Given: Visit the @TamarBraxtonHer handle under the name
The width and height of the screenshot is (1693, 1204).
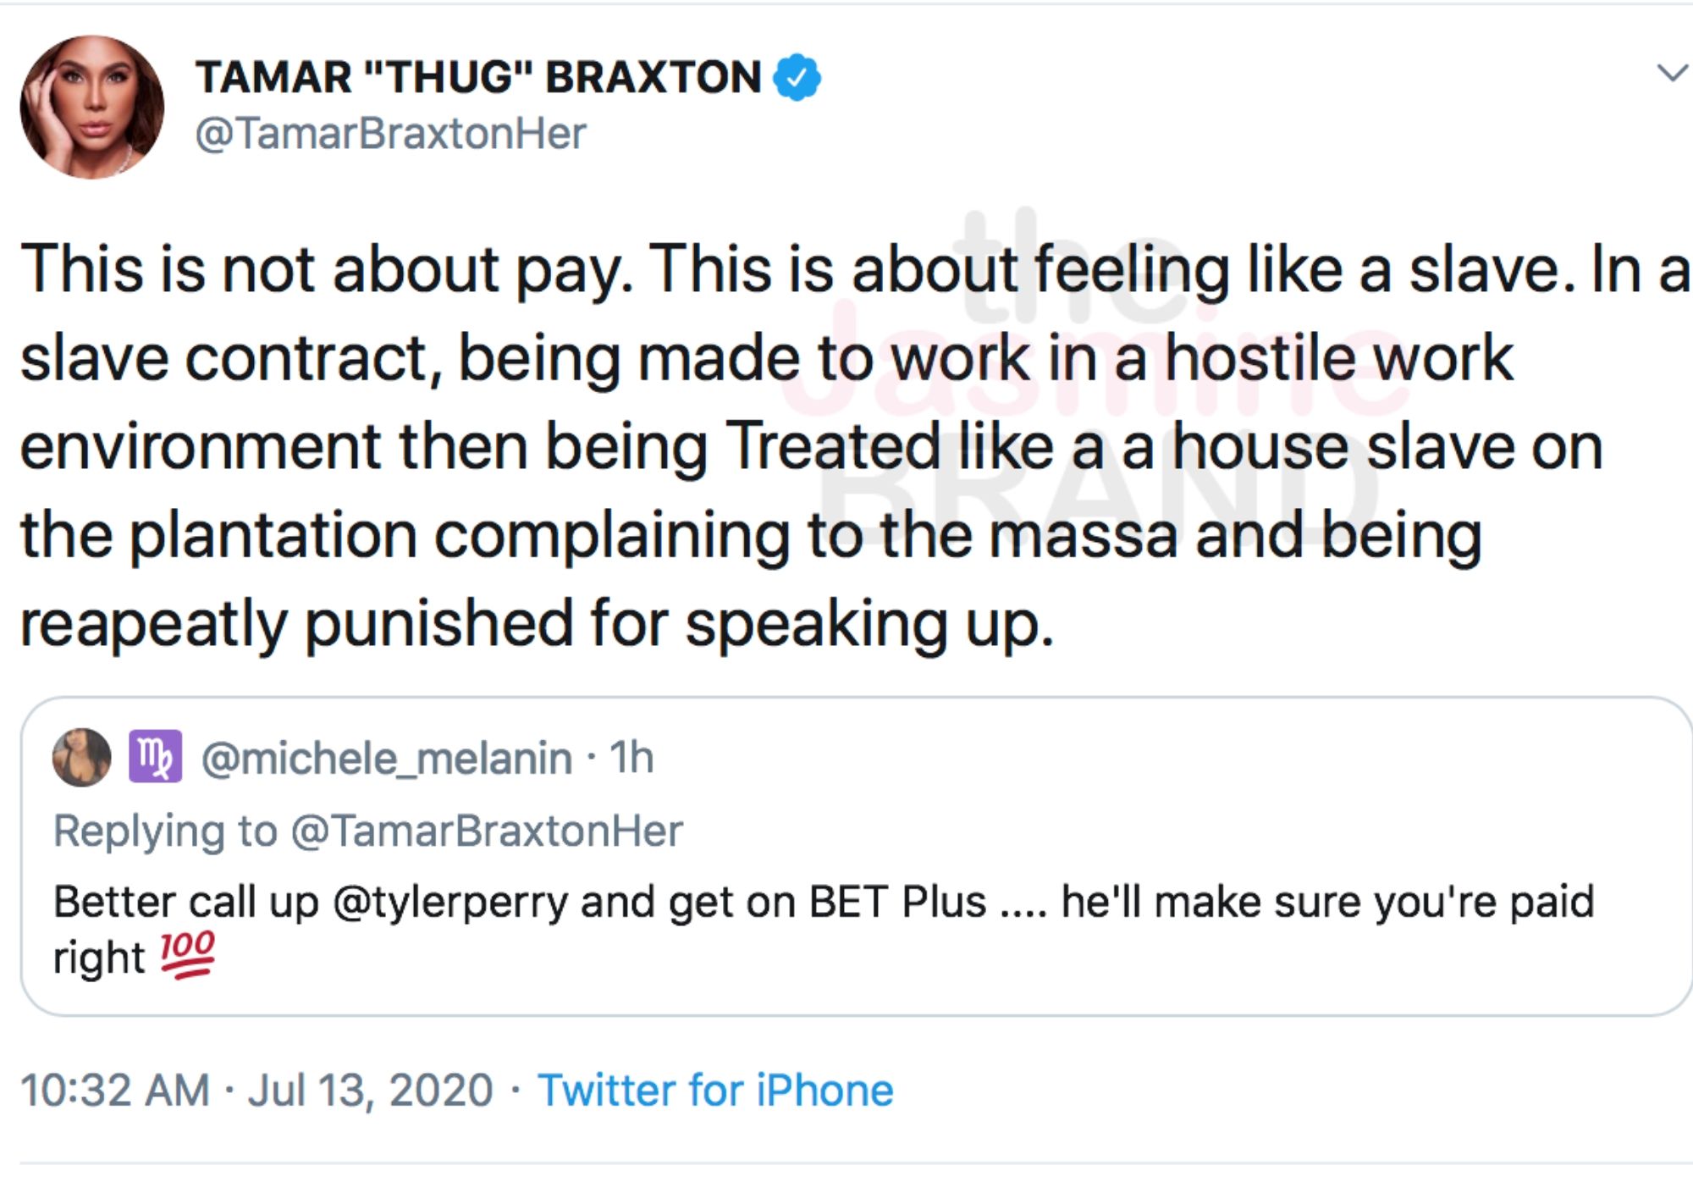Looking at the screenshot, I should click(390, 134).
